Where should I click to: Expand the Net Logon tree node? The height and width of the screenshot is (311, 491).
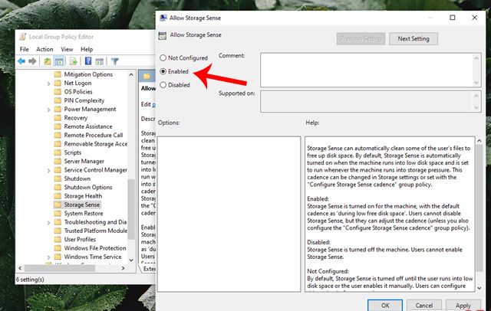tap(48, 83)
